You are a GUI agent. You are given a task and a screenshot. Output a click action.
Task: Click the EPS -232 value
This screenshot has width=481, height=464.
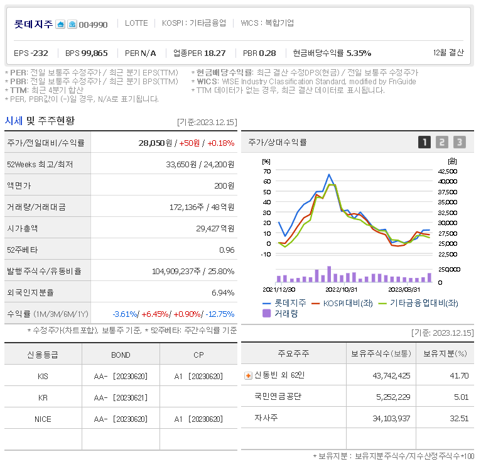point(31,53)
